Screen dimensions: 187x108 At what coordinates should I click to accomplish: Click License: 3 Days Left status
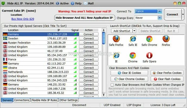(163, 105)
